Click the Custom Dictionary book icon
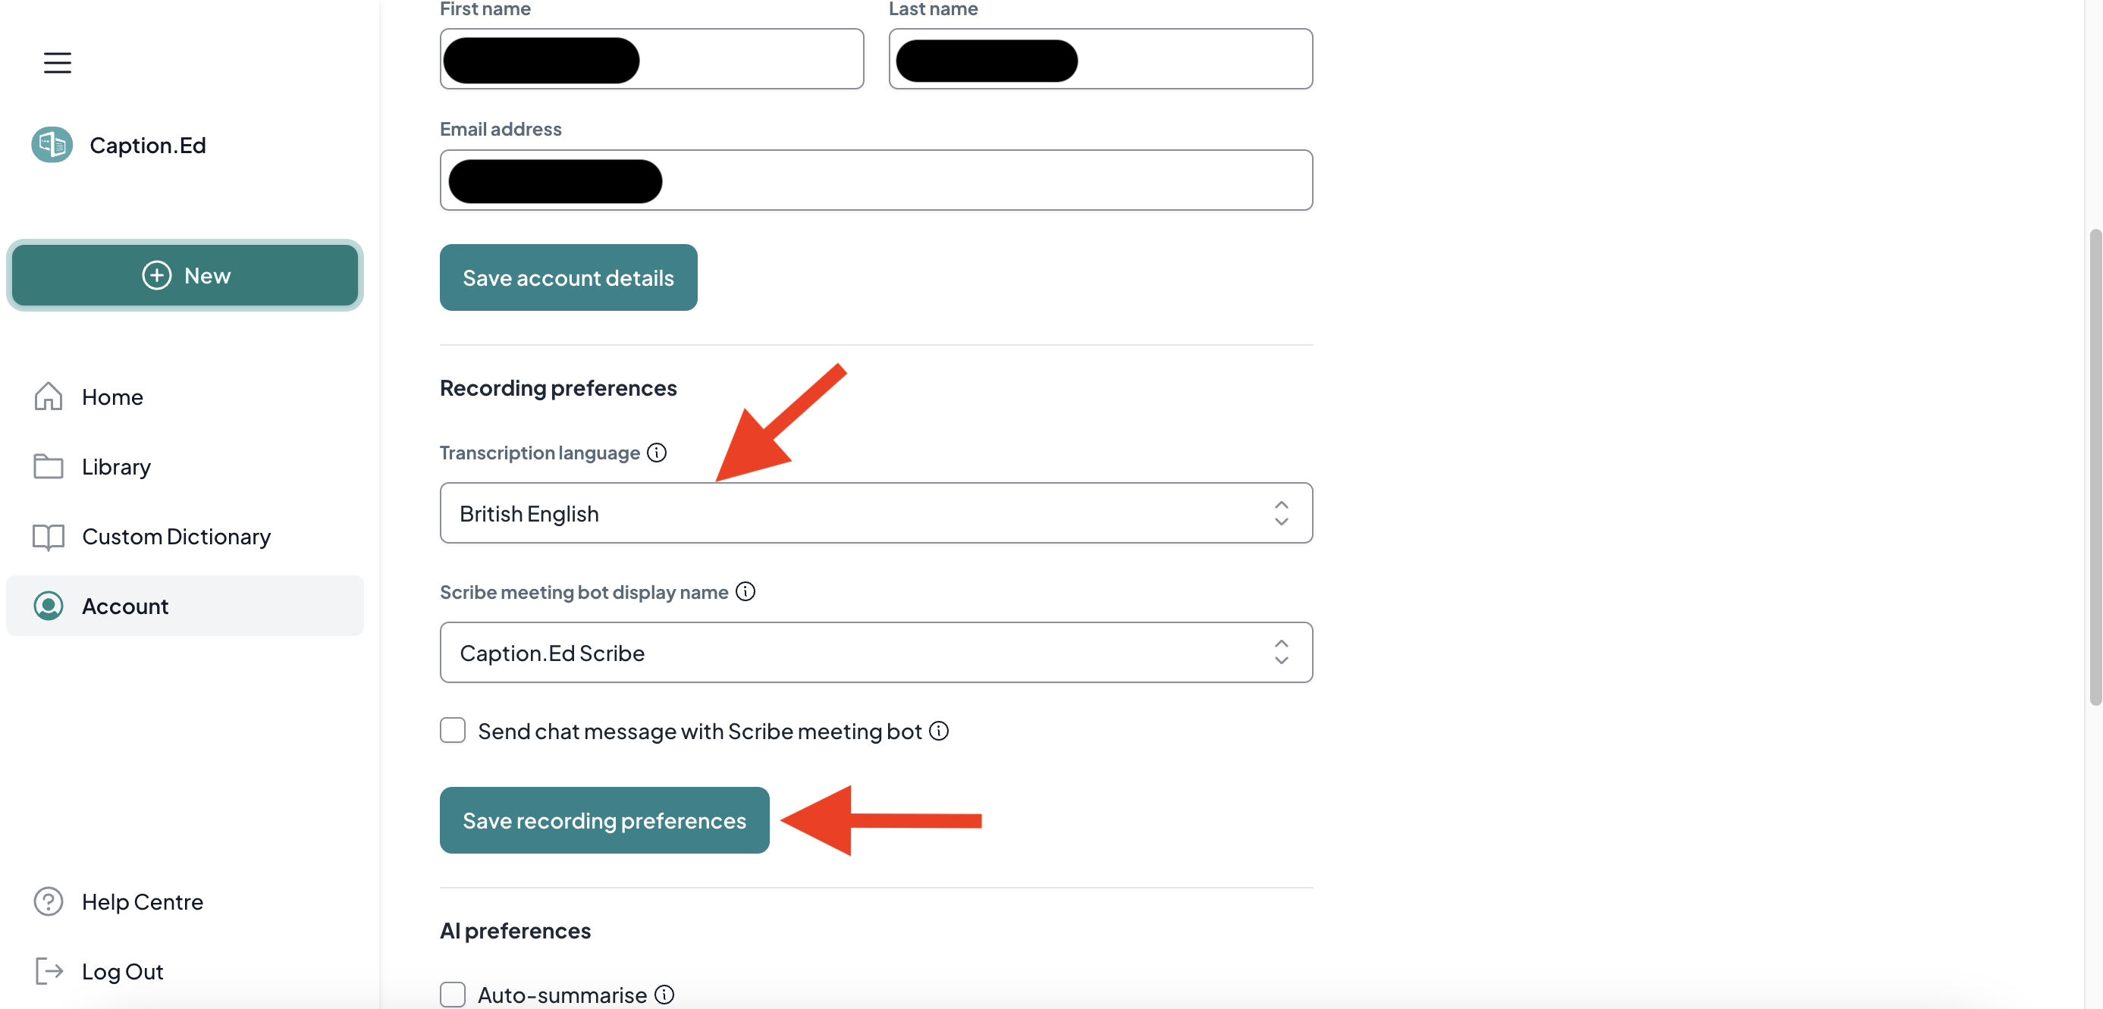Image resolution: width=2103 pixels, height=1009 pixels. (x=49, y=536)
